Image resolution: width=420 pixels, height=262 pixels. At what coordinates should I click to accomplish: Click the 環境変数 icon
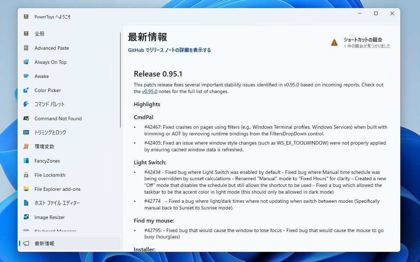[26, 146]
